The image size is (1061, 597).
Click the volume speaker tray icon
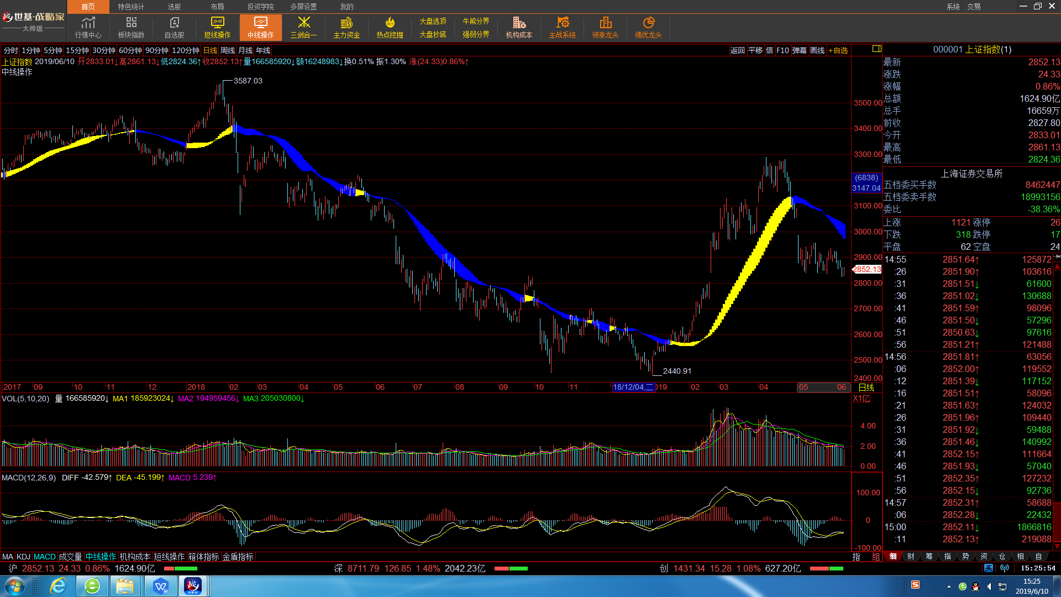coord(989,586)
